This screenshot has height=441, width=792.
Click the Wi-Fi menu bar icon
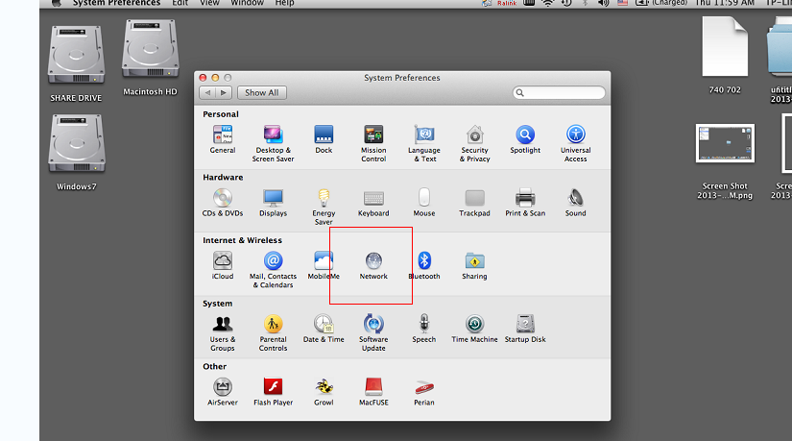pos(548,3)
